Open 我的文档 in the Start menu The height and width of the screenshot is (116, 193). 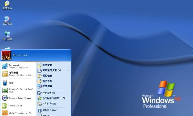[54, 65]
